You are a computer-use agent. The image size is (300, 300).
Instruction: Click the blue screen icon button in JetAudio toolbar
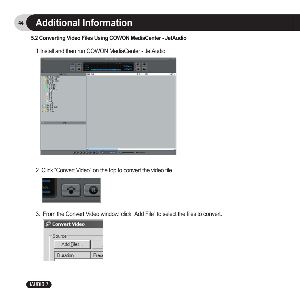pyautogui.click(x=73, y=64)
